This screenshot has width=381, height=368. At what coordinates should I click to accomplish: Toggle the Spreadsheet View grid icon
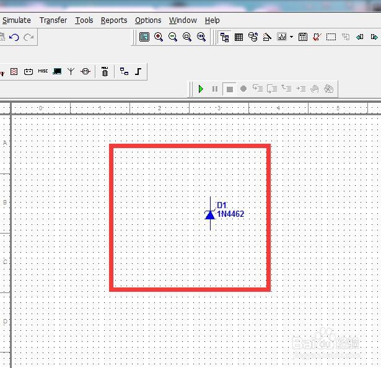click(239, 37)
